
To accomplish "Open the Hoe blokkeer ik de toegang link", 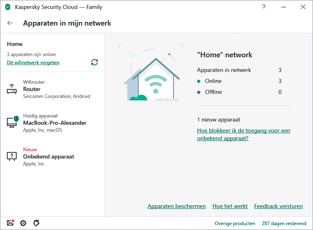I will click(x=243, y=135).
